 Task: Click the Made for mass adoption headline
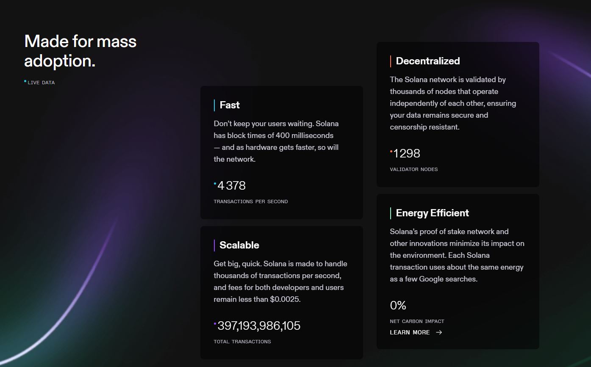(x=80, y=51)
